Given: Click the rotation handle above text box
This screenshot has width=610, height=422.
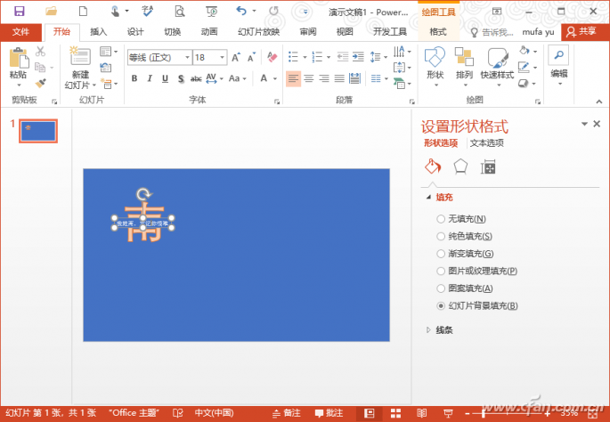Looking at the screenshot, I should pyautogui.click(x=143, y=193).
